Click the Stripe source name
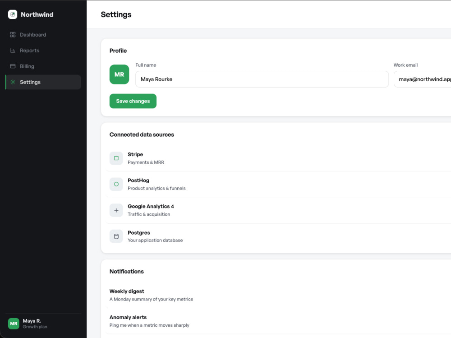Image resolution: width=451 pixels, height=338 pixels. click(135, 154)
